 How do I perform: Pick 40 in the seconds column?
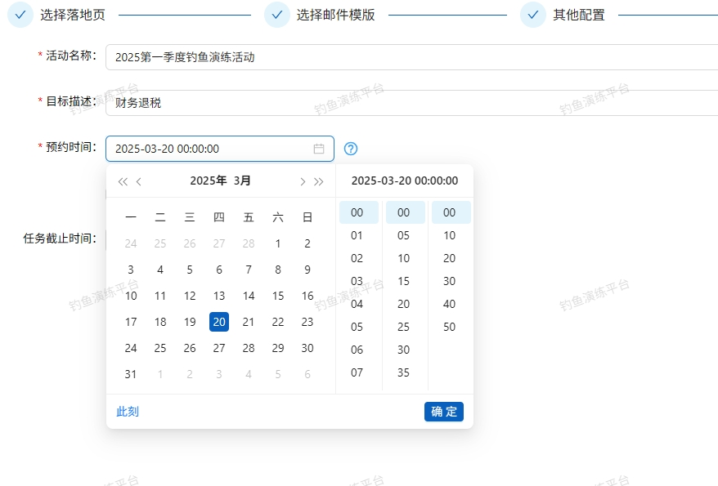click(450, 304)
